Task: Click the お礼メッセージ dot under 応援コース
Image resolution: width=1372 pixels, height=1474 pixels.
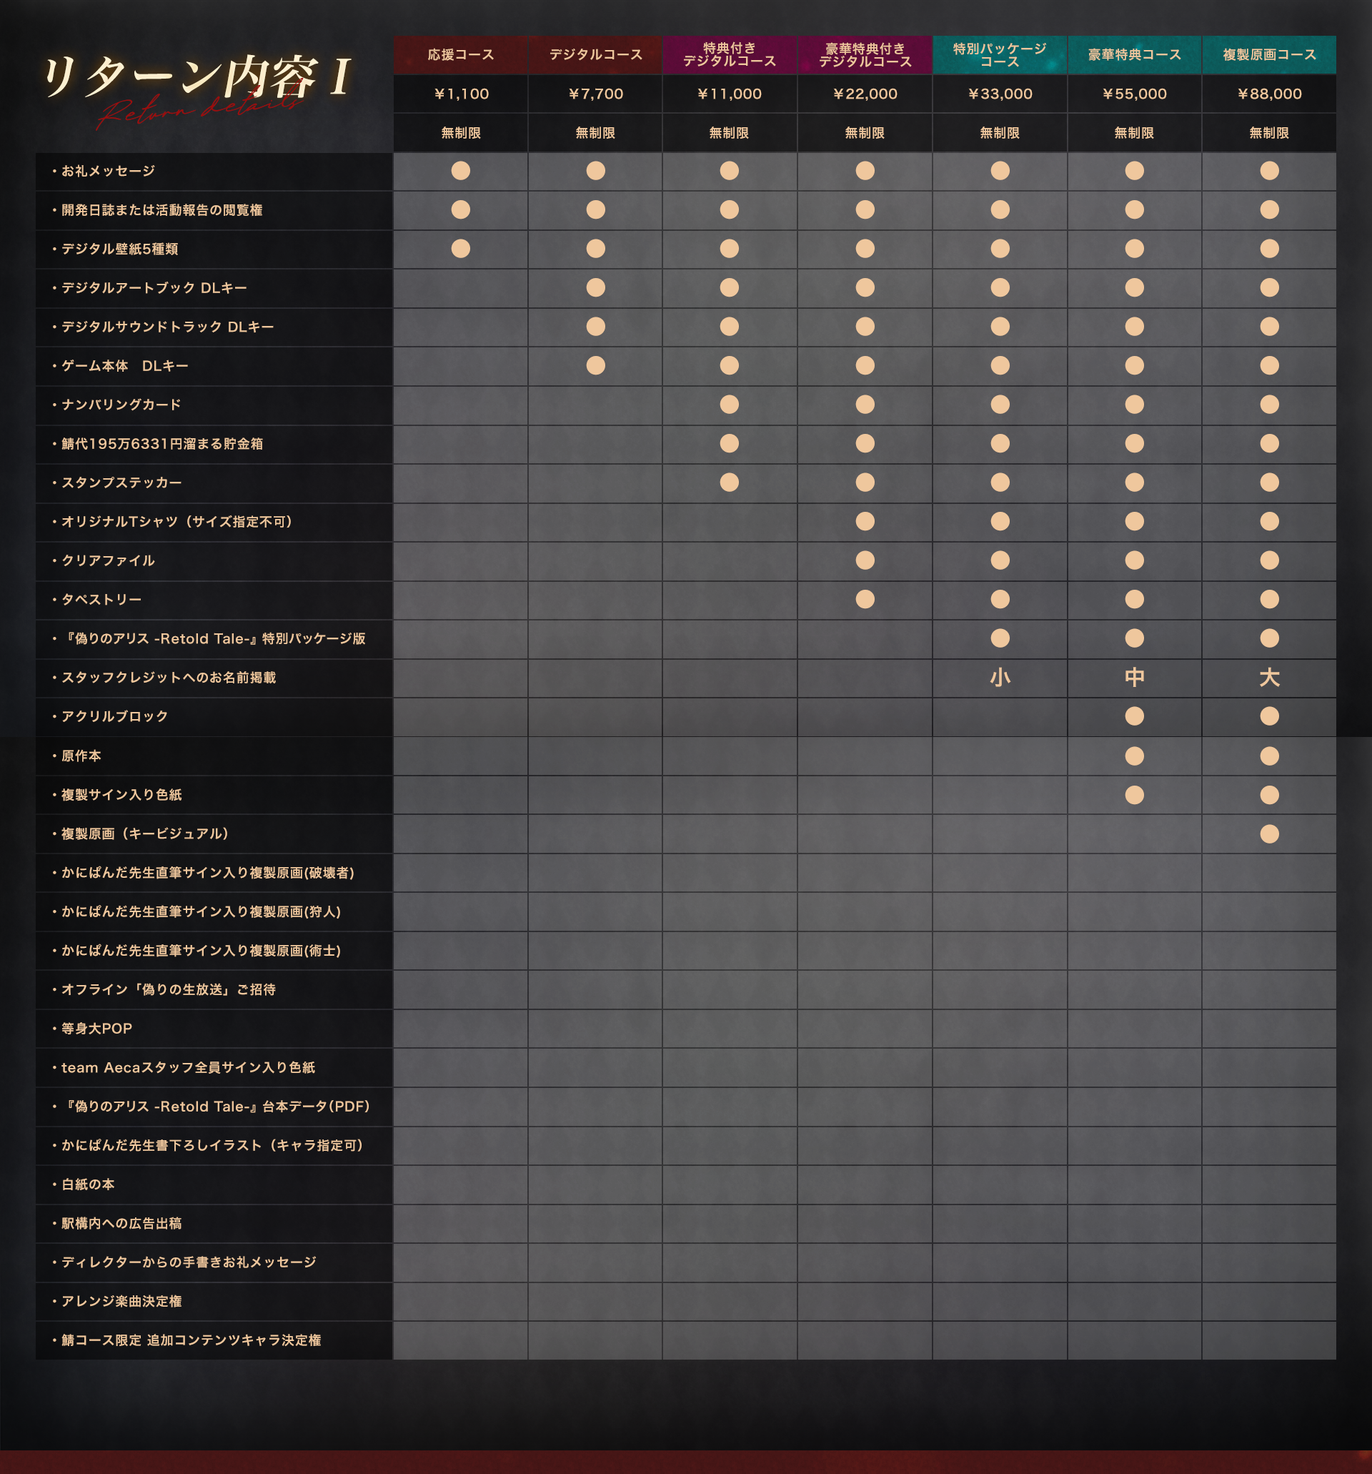Action: 460,172
